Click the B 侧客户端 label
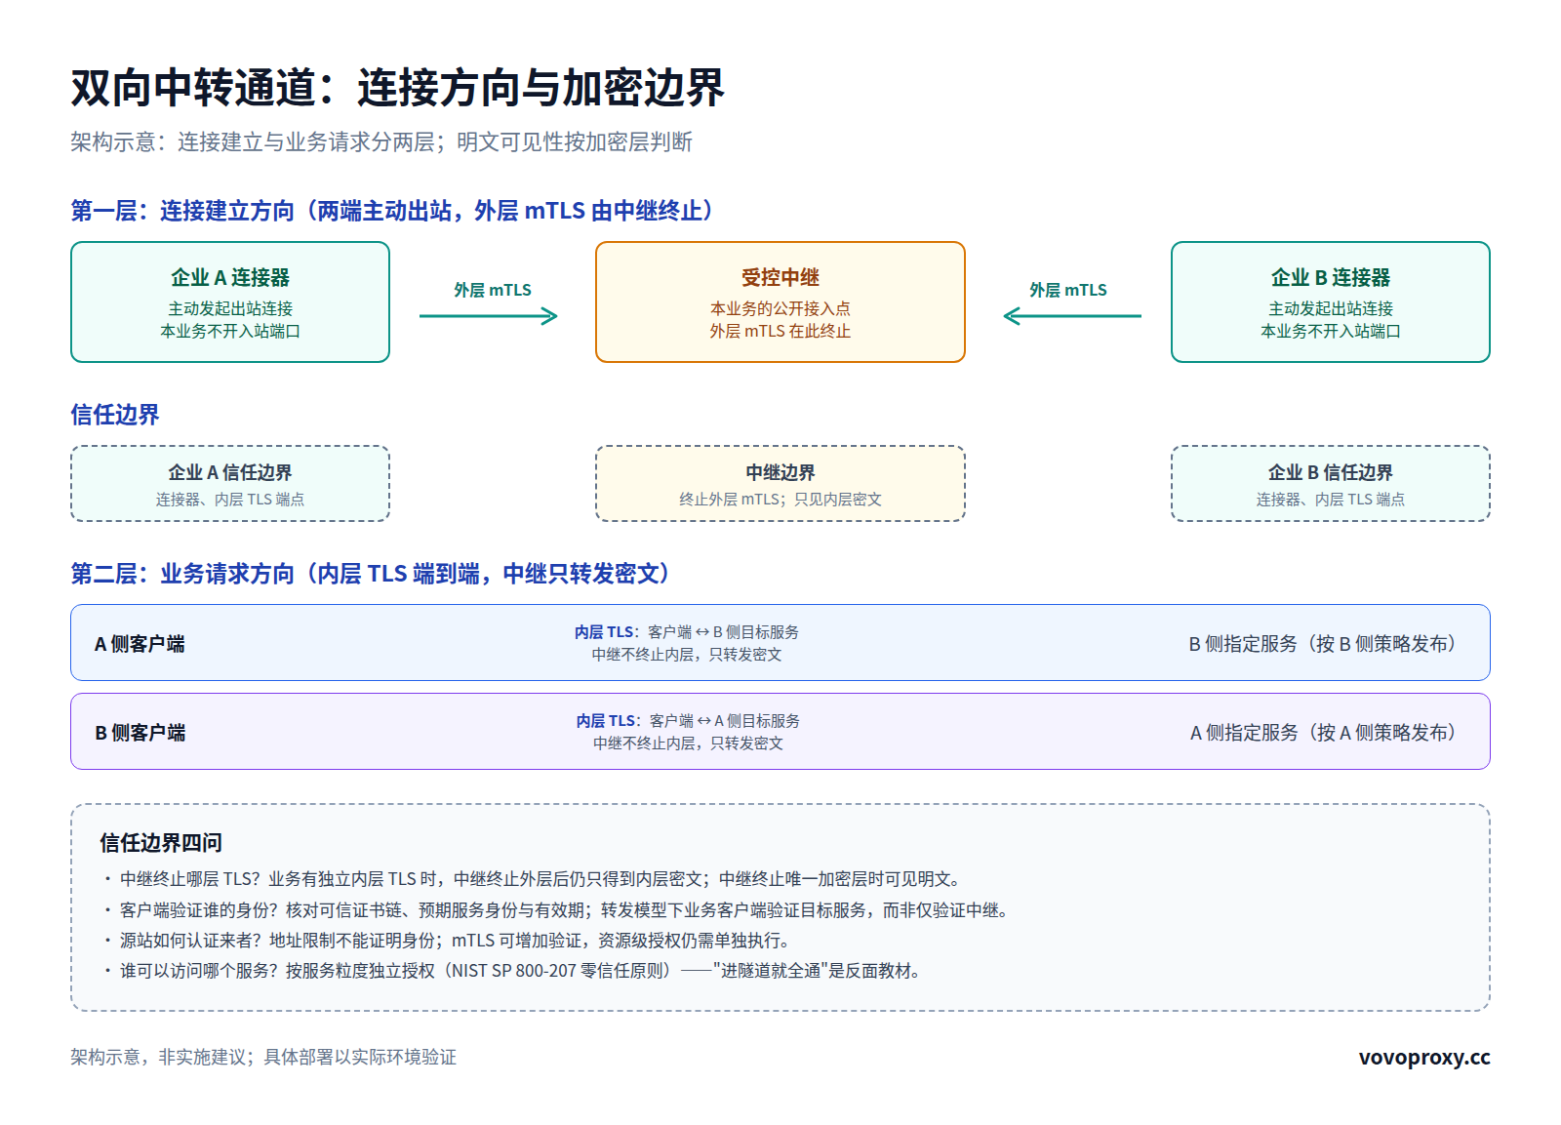 click(140, 733)
